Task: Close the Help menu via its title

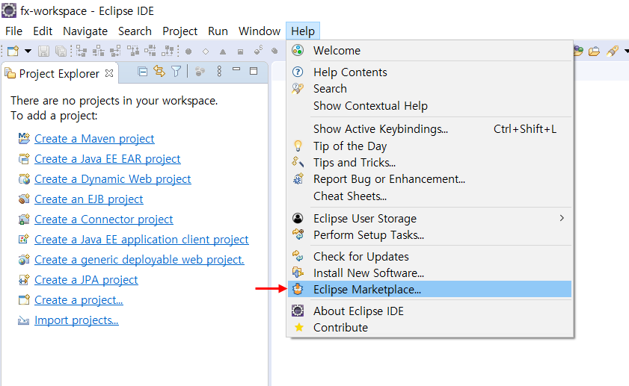Action: (303, 31)
